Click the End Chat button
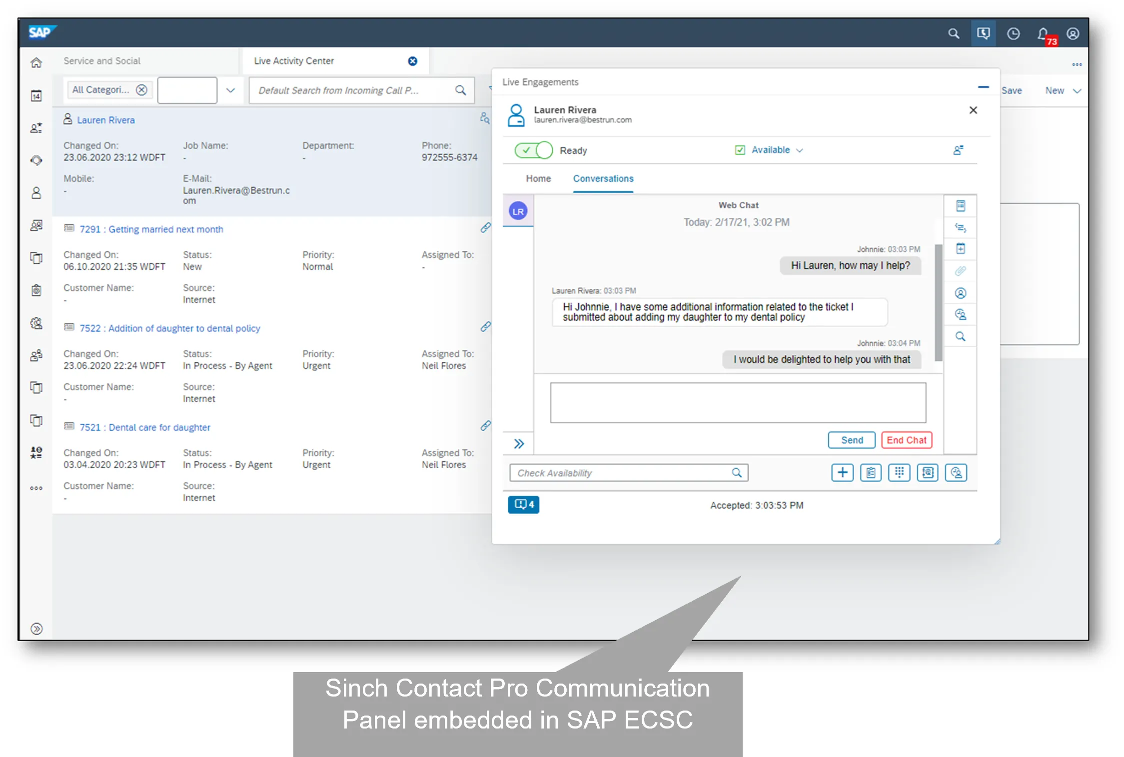This screenshot has height=757, width=1124. [907, 440]
